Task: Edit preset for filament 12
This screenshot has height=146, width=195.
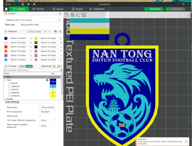Action: tap(61, 60)
